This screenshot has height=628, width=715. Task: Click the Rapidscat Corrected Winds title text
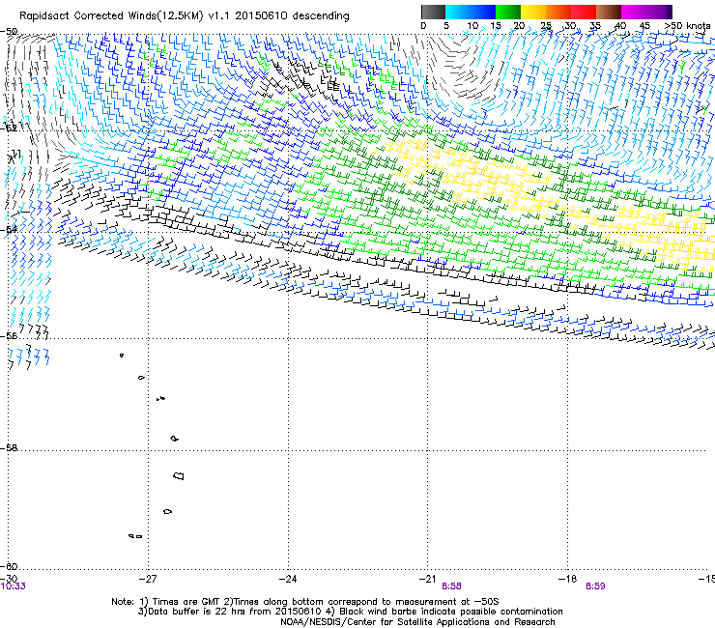pos(185,16)
